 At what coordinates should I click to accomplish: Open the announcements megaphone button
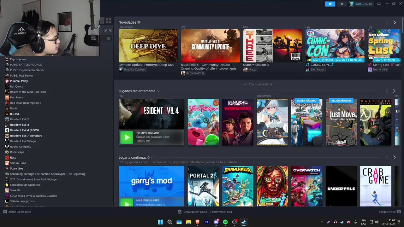(330, 4)
